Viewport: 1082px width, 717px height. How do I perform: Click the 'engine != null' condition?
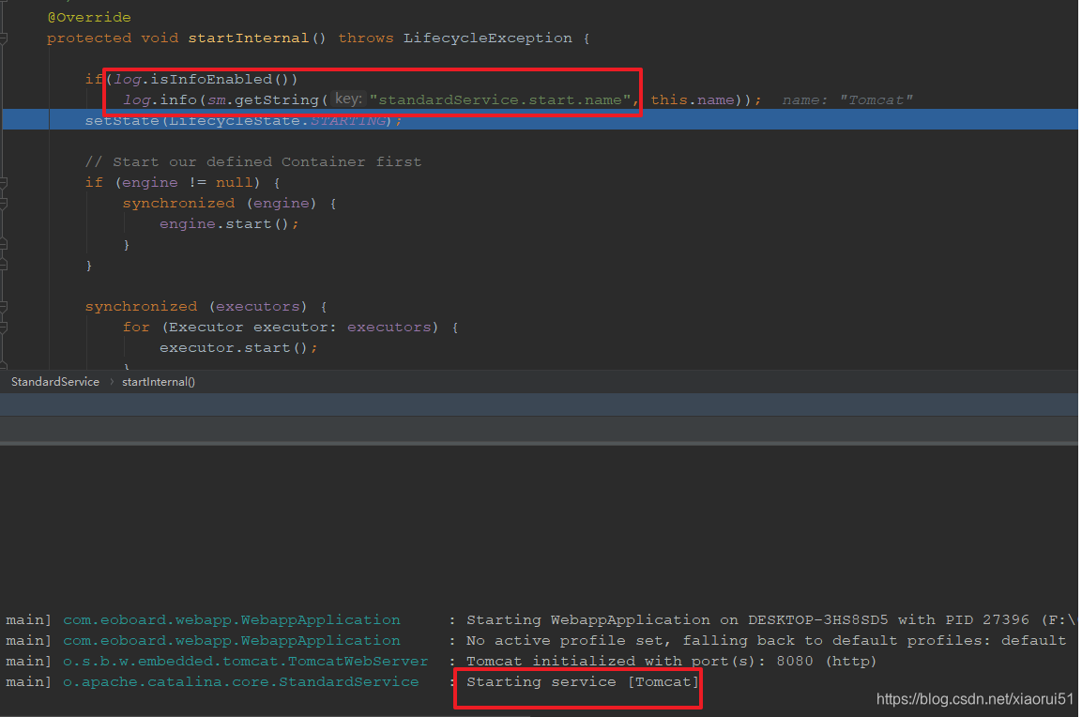[188, 183]
